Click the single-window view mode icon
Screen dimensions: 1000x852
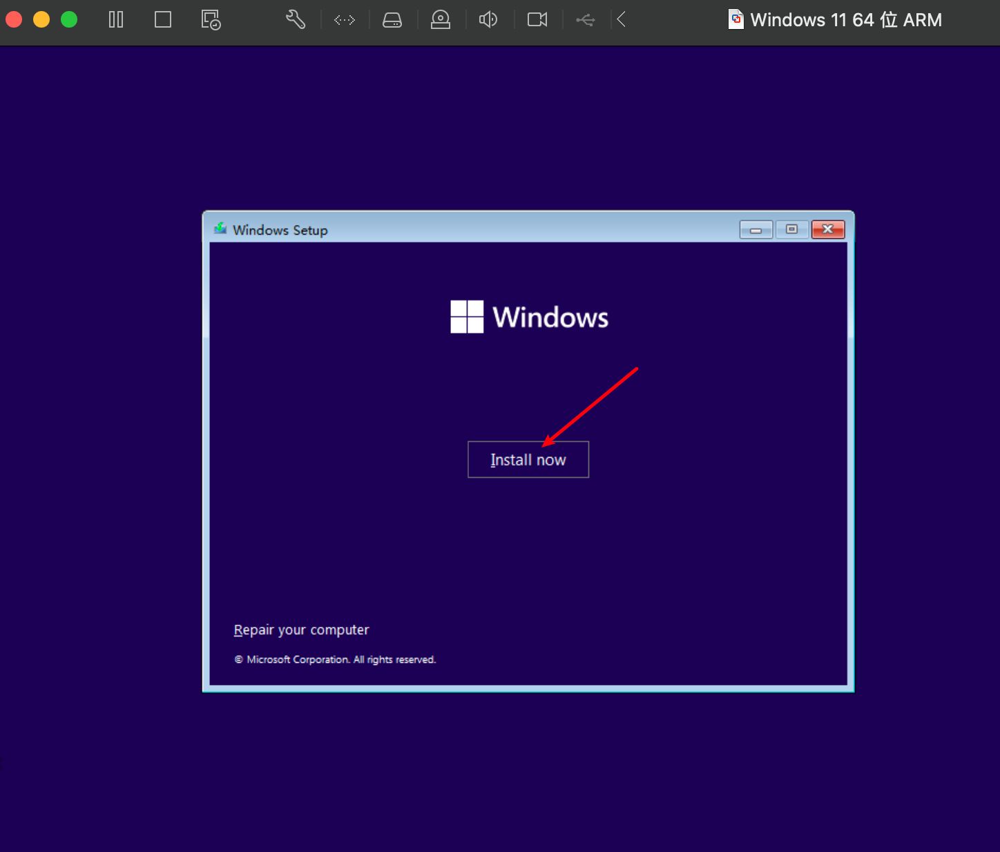point(163,19)
